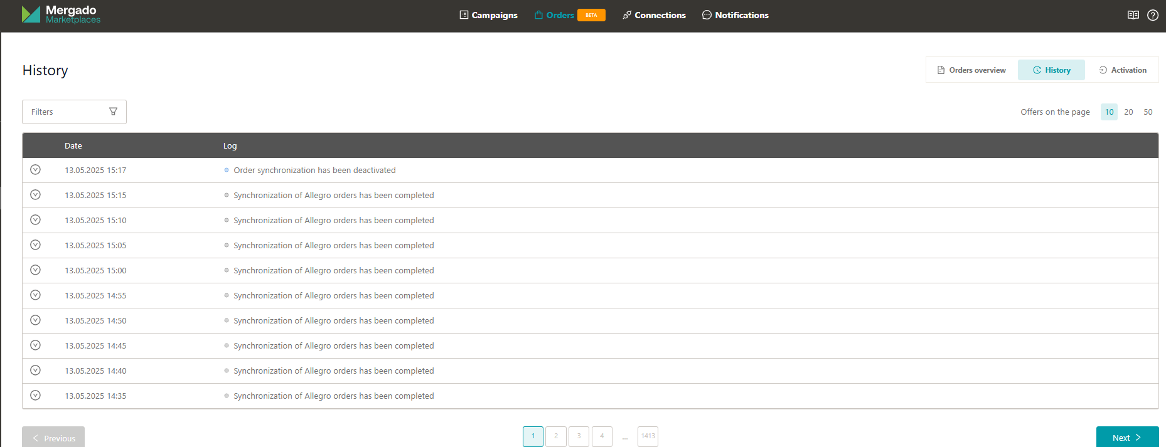This screenshot has height=447, width=1166.
Task: Click the Filters input field
Action: point(66,112)
